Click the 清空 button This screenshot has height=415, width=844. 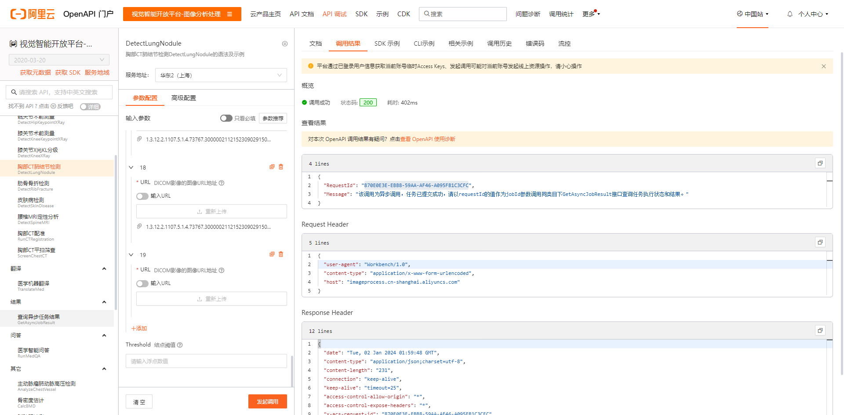139,402
